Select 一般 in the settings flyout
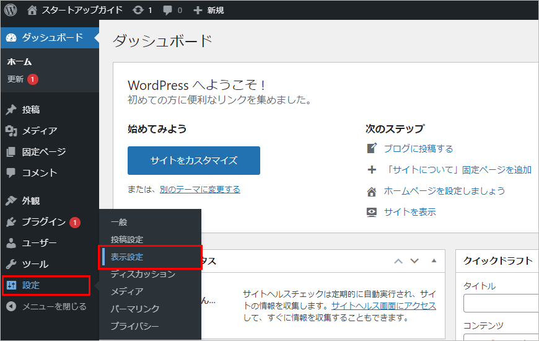Image resolution: width=539 pixels, height=341 pixels. pos(119,223)
